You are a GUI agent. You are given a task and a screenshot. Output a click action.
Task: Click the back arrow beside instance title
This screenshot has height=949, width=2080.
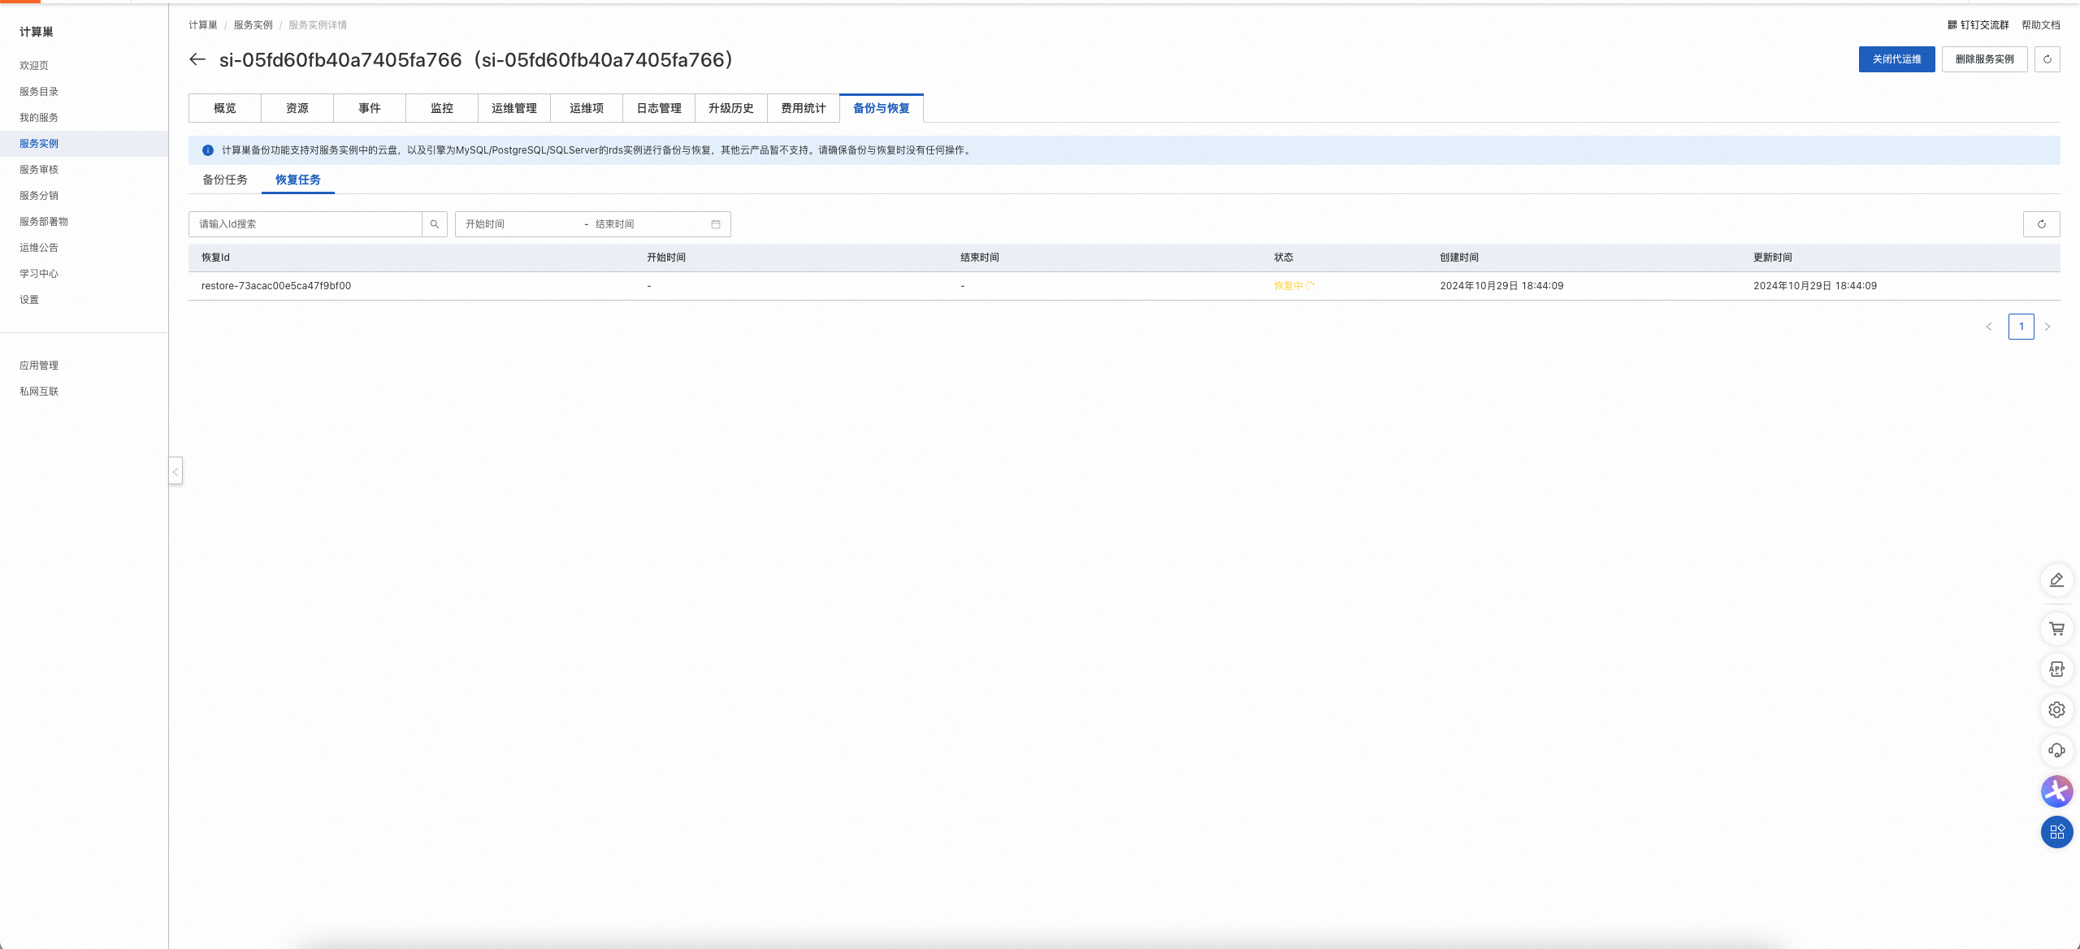pos(197,59)
